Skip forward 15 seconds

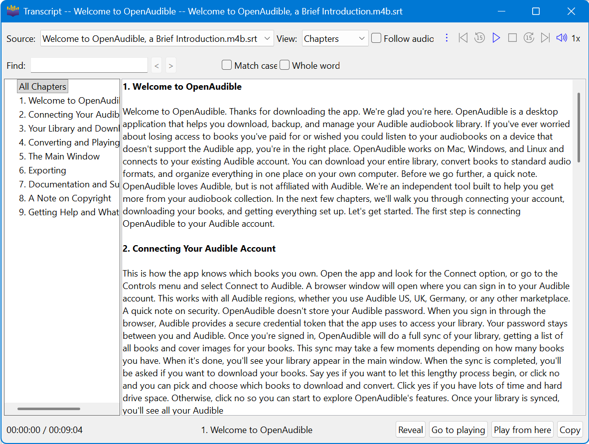(529, 38)
